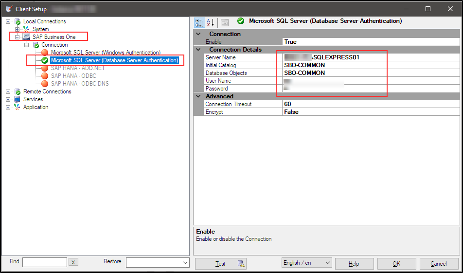Viewport: 463px width, 273px height.
Task: Click the Server Name value field
Action: coord(371,57)
